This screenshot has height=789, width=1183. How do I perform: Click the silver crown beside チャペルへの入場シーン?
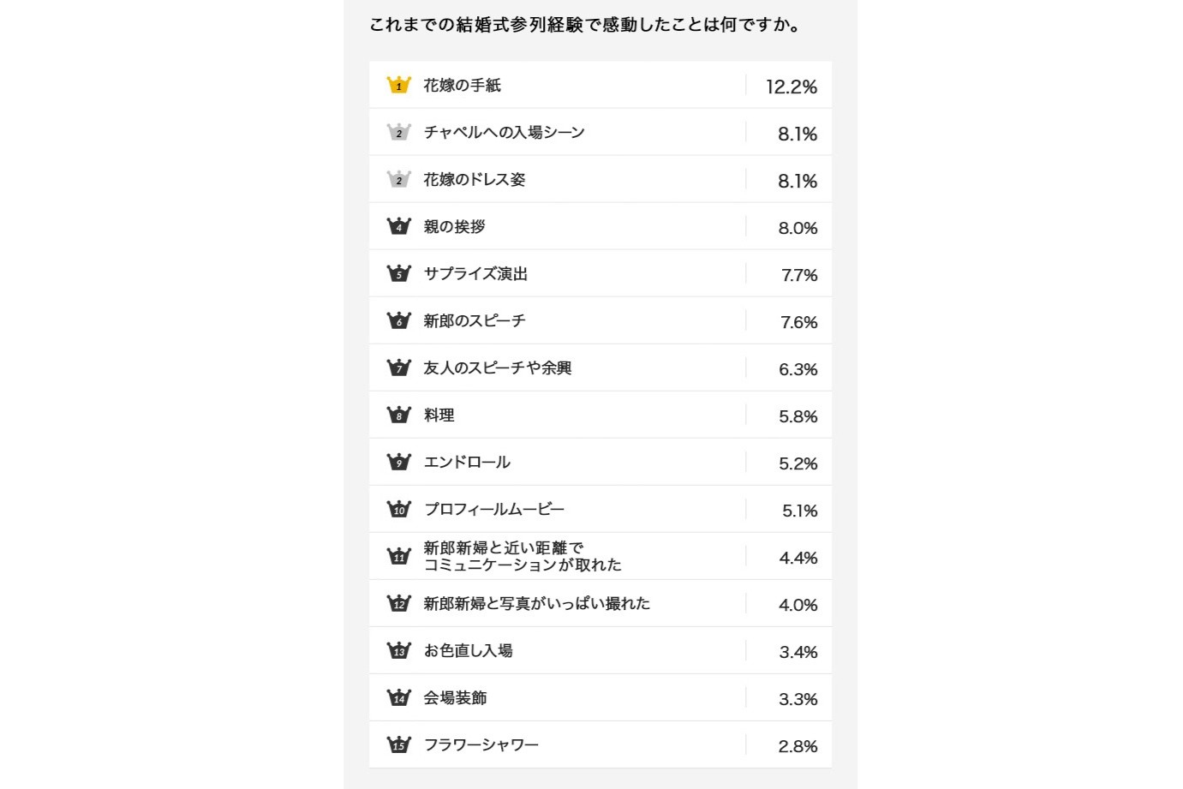[x=398, y=132]
